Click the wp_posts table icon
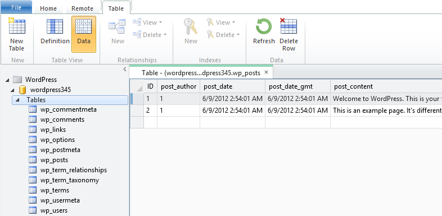The image size is (442, 216). (x=33, y=160)
